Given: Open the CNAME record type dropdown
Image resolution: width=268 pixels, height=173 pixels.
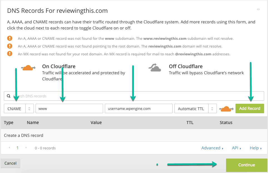Looking at the screenshot, I should 19,108.
